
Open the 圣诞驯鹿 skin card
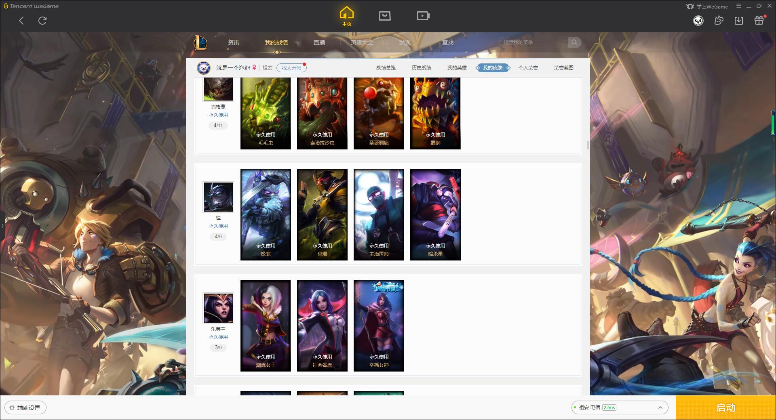[379, 113]
